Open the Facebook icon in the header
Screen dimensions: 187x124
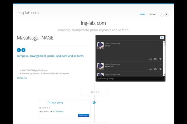point(162,14)
